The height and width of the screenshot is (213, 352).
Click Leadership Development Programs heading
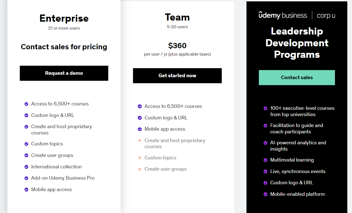click(x=297, y=43)
